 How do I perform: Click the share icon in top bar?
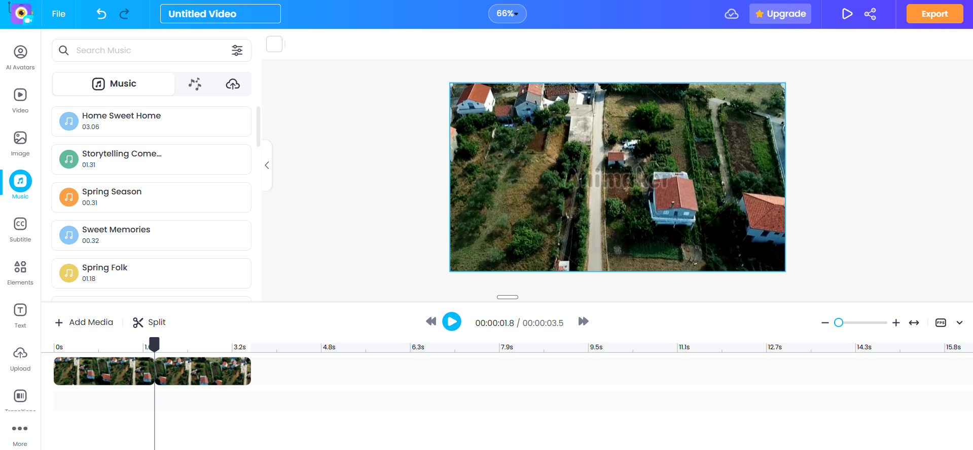pos(870,14)
